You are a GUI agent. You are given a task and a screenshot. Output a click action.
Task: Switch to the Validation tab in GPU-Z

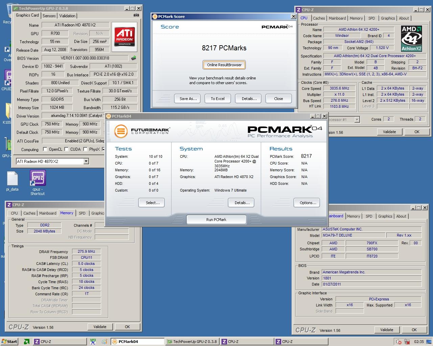pos(67,16)
